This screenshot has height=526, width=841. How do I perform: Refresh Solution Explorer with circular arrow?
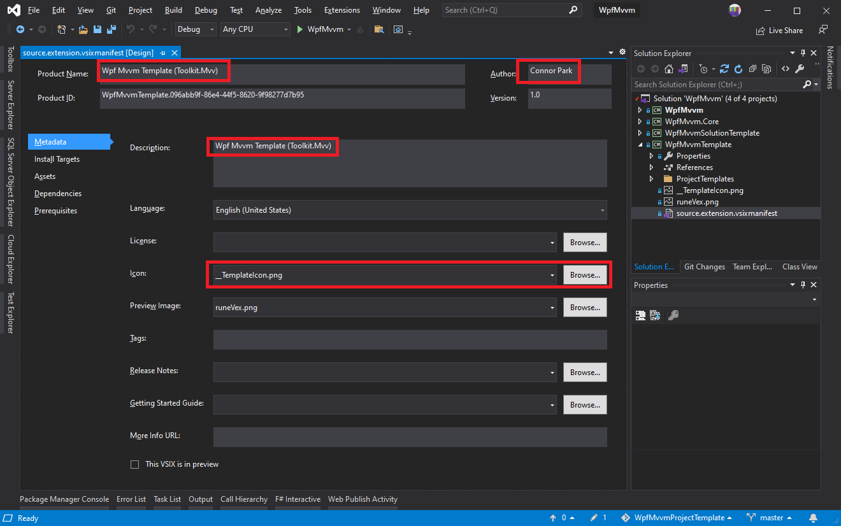[x=738, y=69]
